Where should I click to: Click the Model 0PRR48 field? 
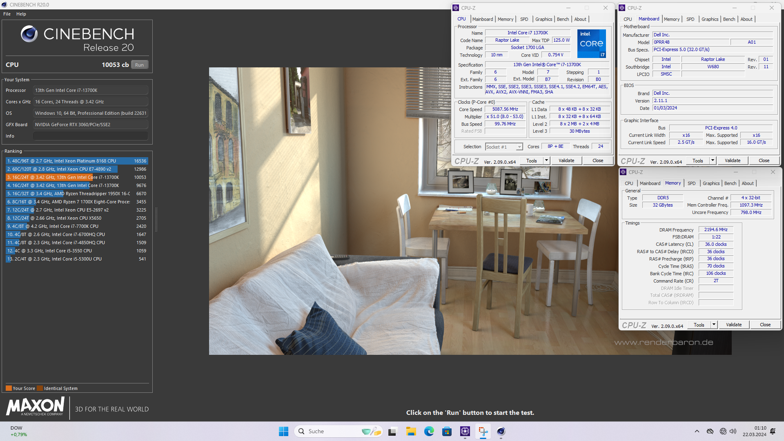[x=691, y=42]
